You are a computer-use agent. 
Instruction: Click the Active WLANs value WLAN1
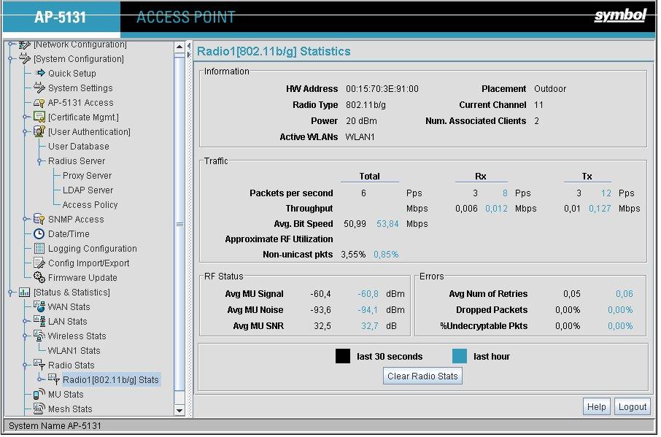[360, 137]
